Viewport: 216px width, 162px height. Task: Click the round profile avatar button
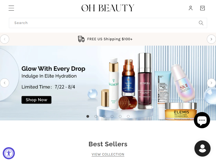(x=202, y=148)
